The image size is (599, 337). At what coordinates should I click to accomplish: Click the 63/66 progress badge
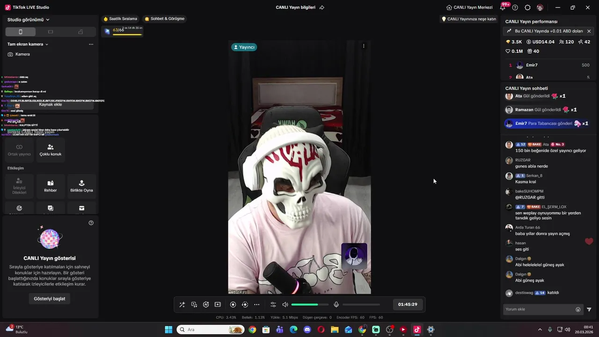tap(123, 31)
